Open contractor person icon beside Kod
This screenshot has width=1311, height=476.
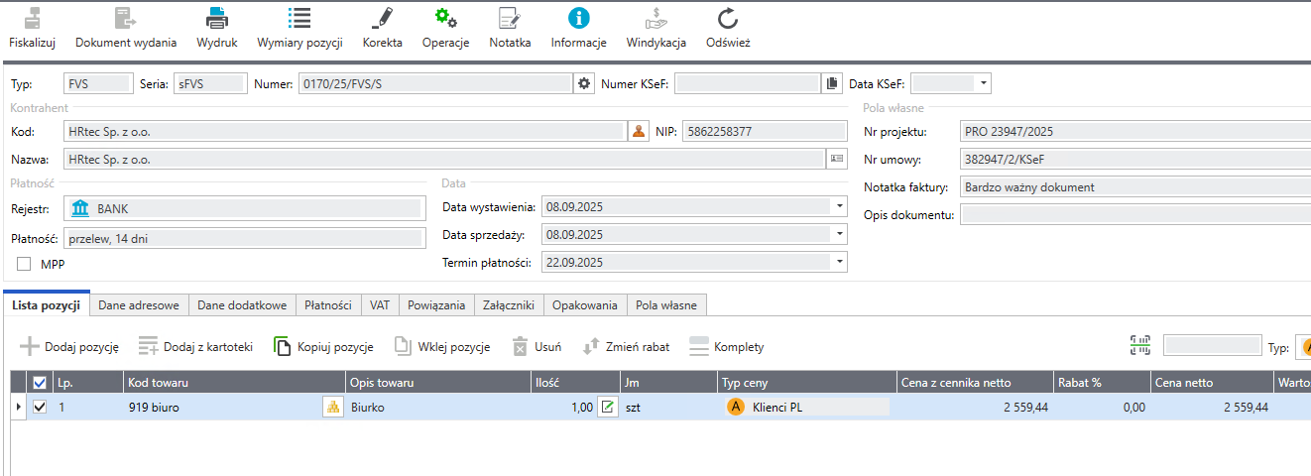639,131
